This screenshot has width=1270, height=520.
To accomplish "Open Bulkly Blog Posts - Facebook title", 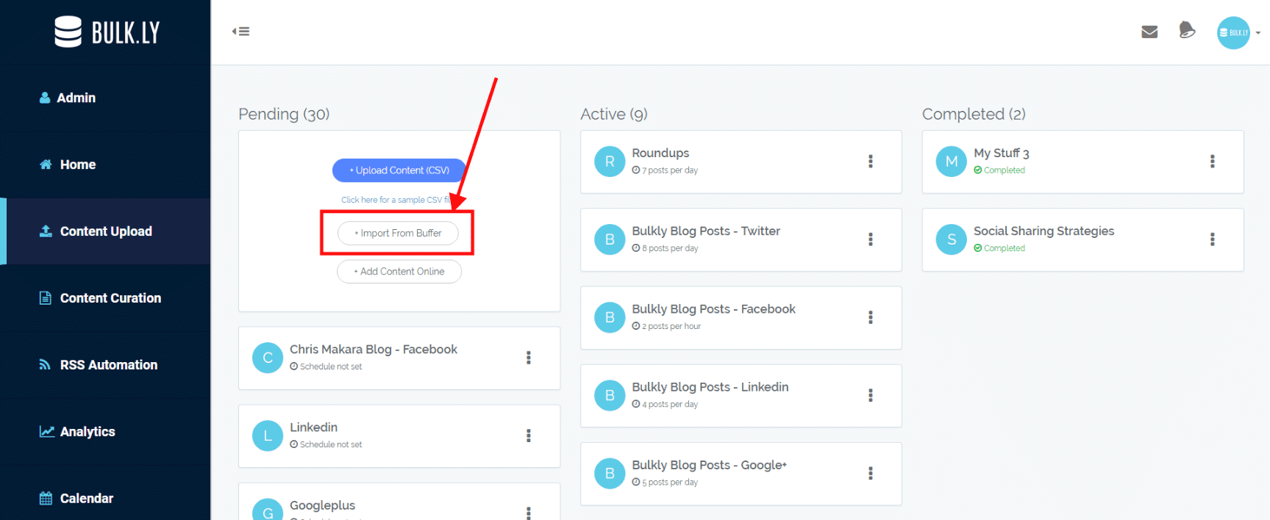I will [x=713, y=309].
